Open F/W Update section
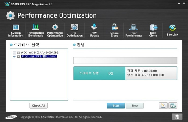Viewport: 188px width, 122px height. (x=94, y=30)
